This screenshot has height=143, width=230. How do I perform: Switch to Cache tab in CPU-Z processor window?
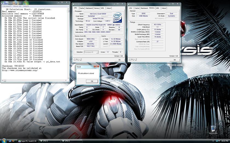click(x=82, y=8)
